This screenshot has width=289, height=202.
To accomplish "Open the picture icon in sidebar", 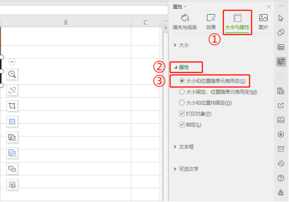I will pyautogui.click(x=281, y=120).
